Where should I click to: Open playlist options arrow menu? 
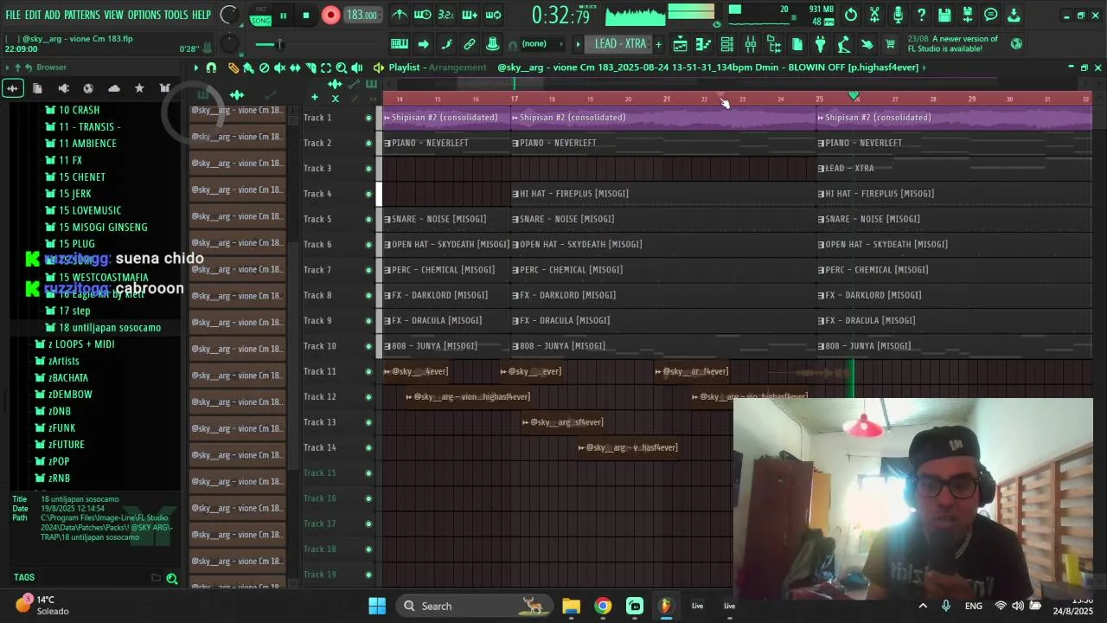tap(196, 67)
